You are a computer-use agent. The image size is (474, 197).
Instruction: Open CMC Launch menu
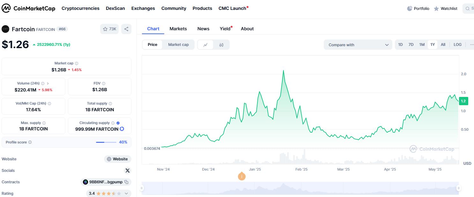(233, 8)
